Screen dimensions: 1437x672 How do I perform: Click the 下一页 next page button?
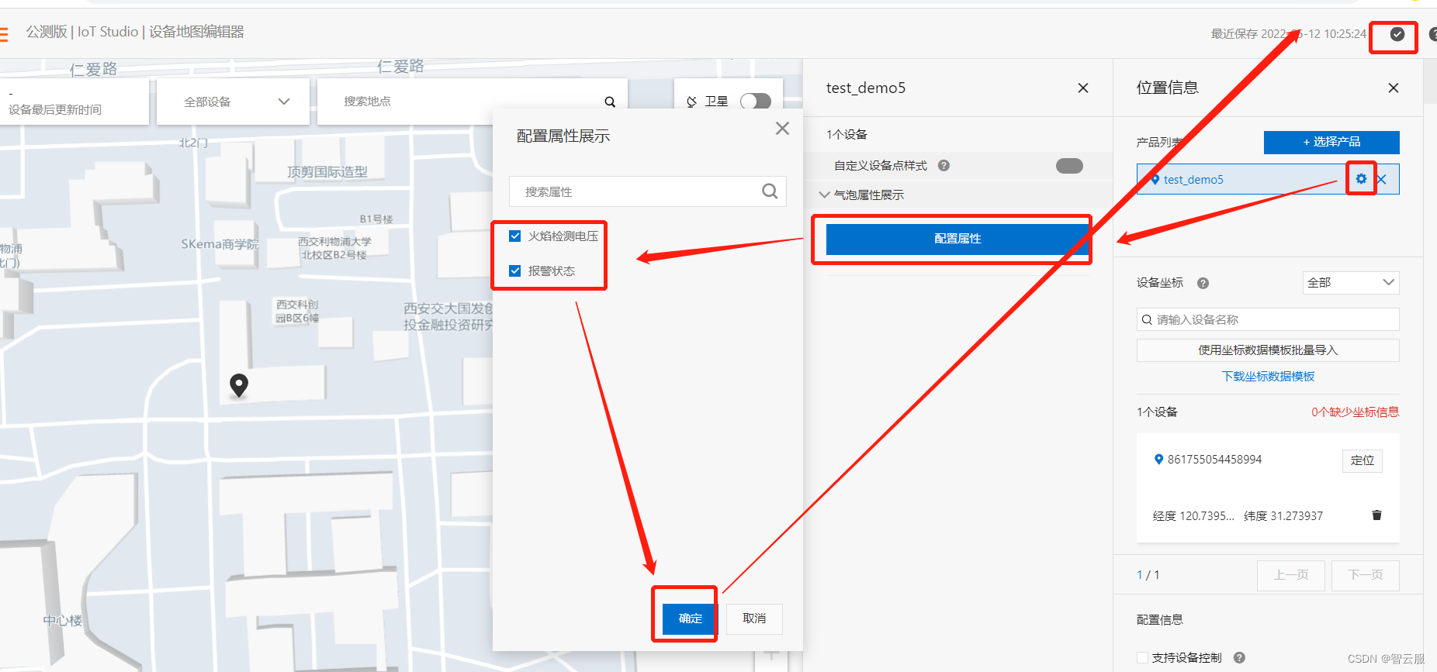pos(1366,575)
